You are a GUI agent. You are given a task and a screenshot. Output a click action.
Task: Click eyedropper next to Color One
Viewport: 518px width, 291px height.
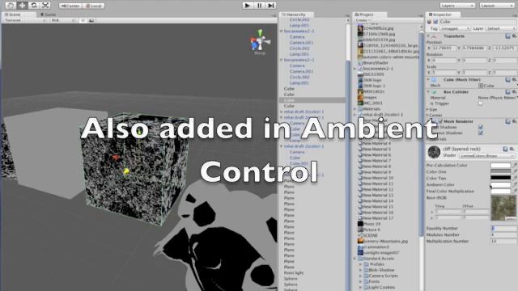[515, 172]
